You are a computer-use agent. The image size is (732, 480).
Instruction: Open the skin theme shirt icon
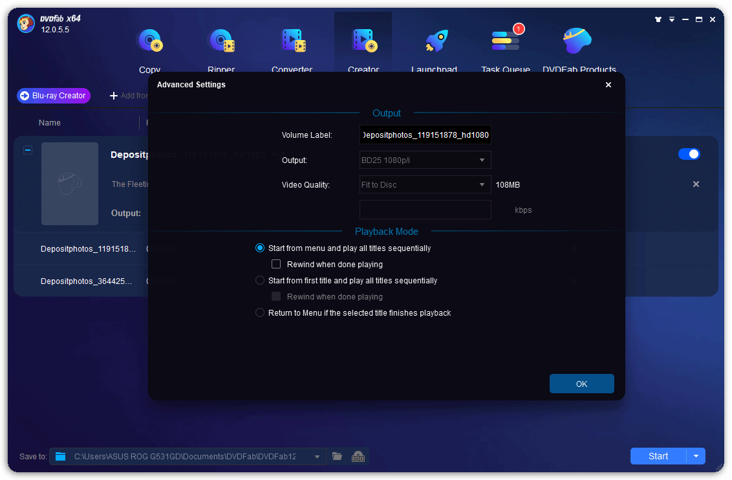658,19
